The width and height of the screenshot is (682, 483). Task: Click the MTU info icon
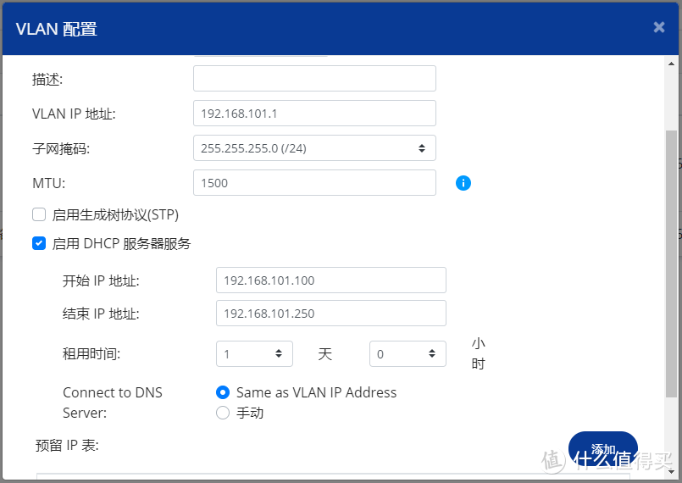[x=463, y=183]
